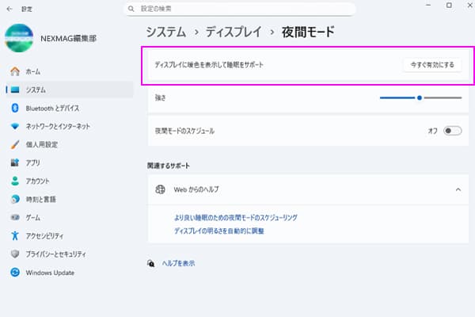
Task: Click the Web からのヘルプ globe icon
Action: (160, 189)
